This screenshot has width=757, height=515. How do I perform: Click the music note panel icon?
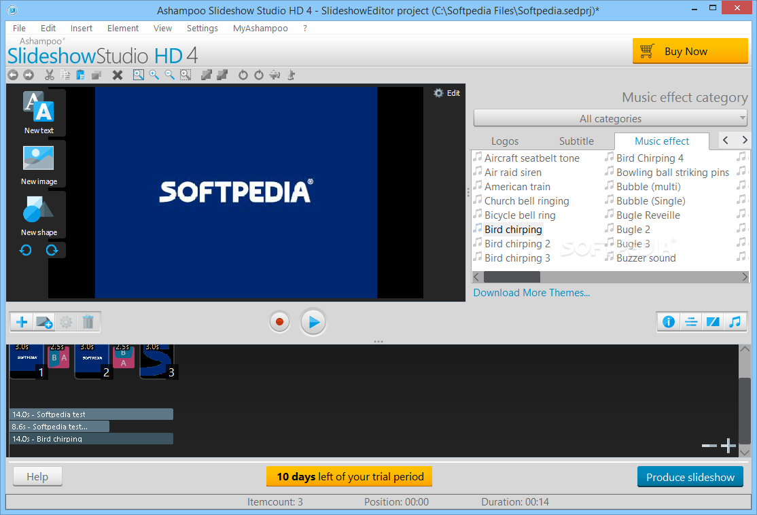pos(735,322)
